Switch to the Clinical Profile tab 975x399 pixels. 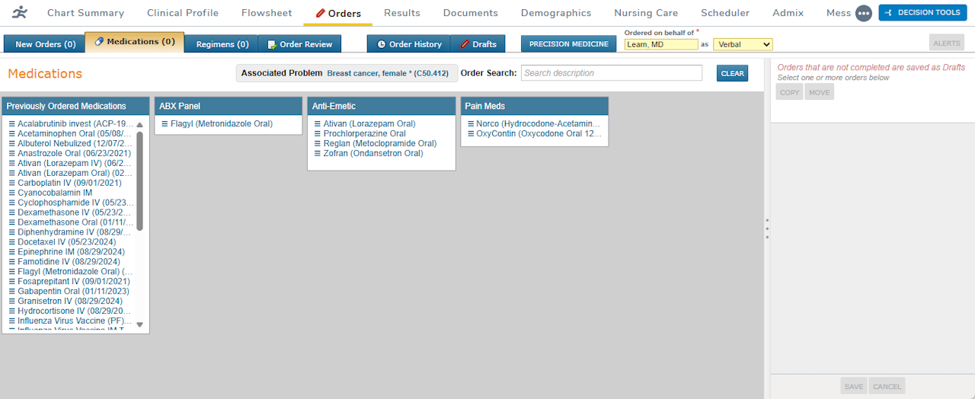[183, 13]
